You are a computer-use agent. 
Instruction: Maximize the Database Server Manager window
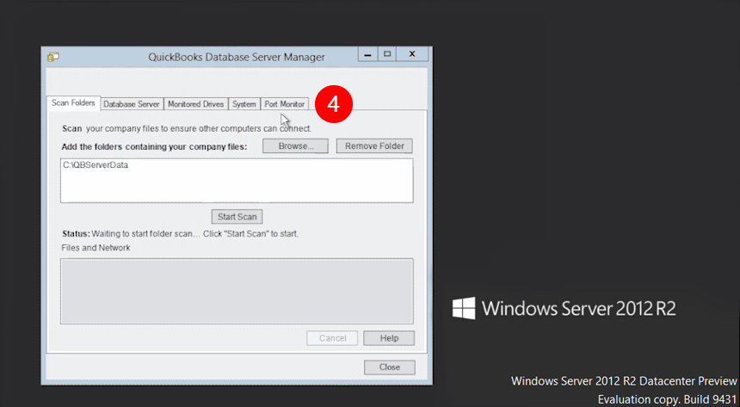click(x=387, y=54)
